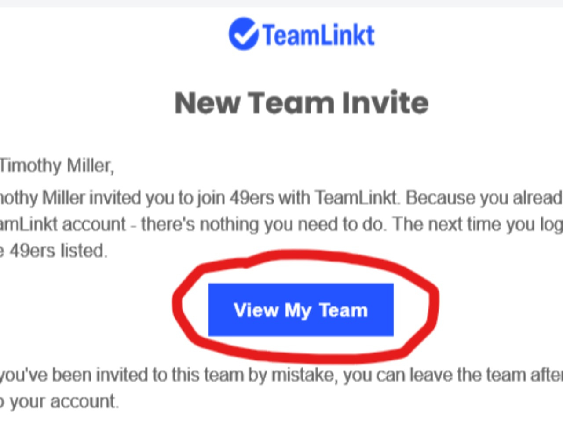Viewport: 563px width, 422px height.
Task: Click the TeamLinkt wordmark text
Action: pos(318,35)
